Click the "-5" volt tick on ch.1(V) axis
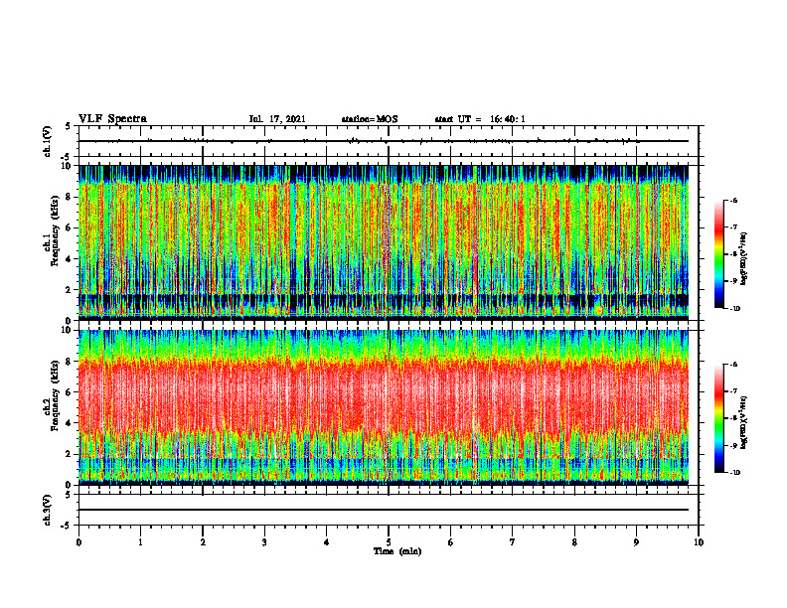Viewport: 787px width, 608px height. coord(67,157)
